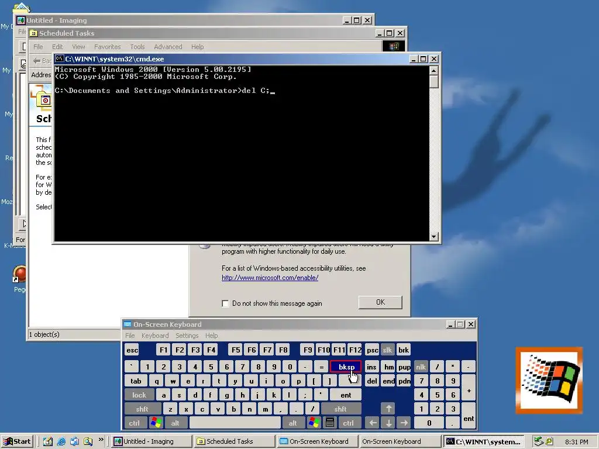Open Help menu in On-Screen Keyboard

(211, 336)
